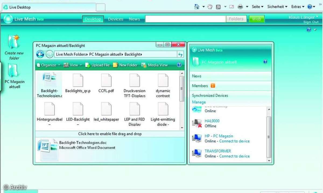This screenshot has height=193, width=323.
Task: Click the Live Mesh Beta logo
Action: point(24,19)
